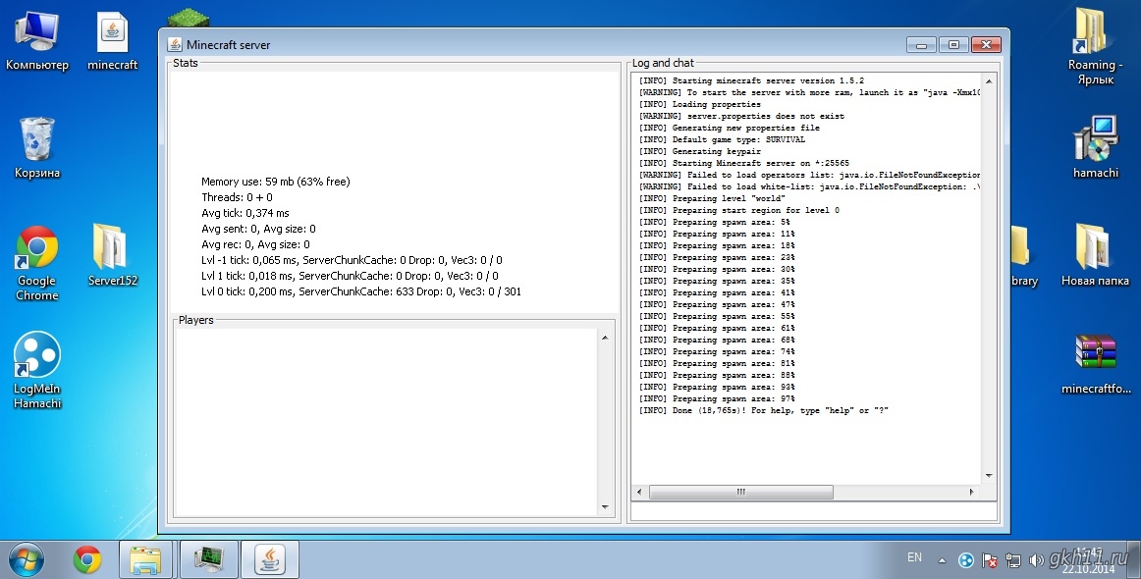Click the log's horizontal scroll left arrow

[x=639, y=493]
